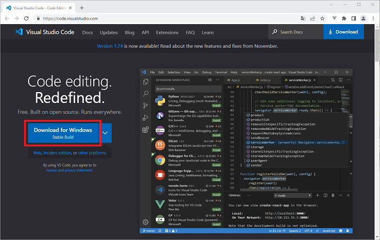Click the Explorer files icon in VS Code screenshot
380x240 pixels.
point(145,82)
